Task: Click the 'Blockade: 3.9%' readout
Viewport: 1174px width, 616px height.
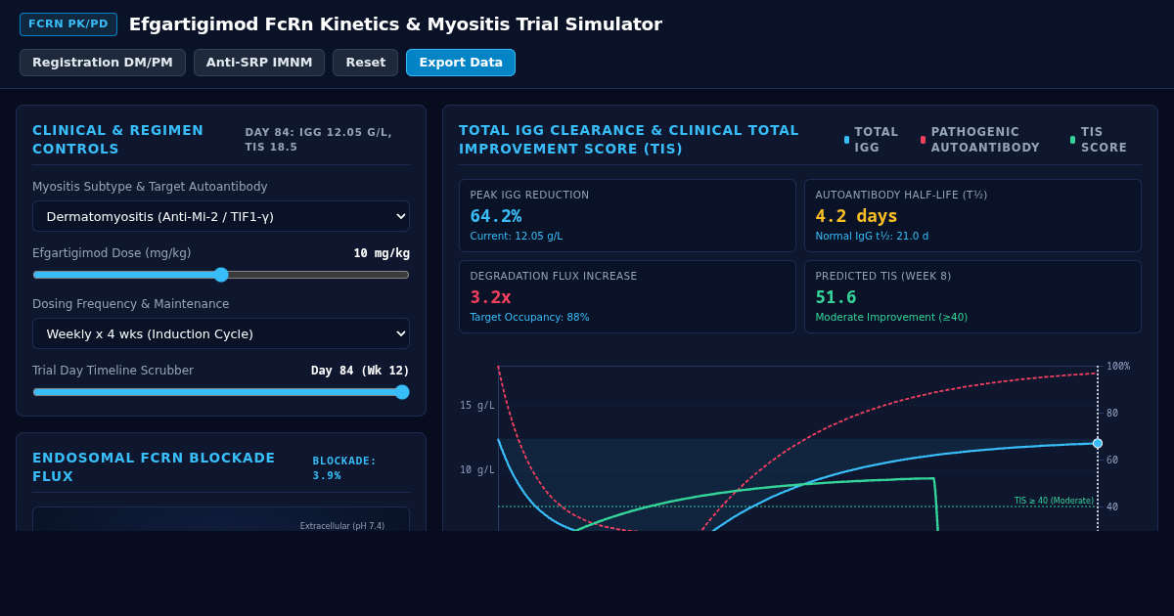Action: click(x=344, y=468)
